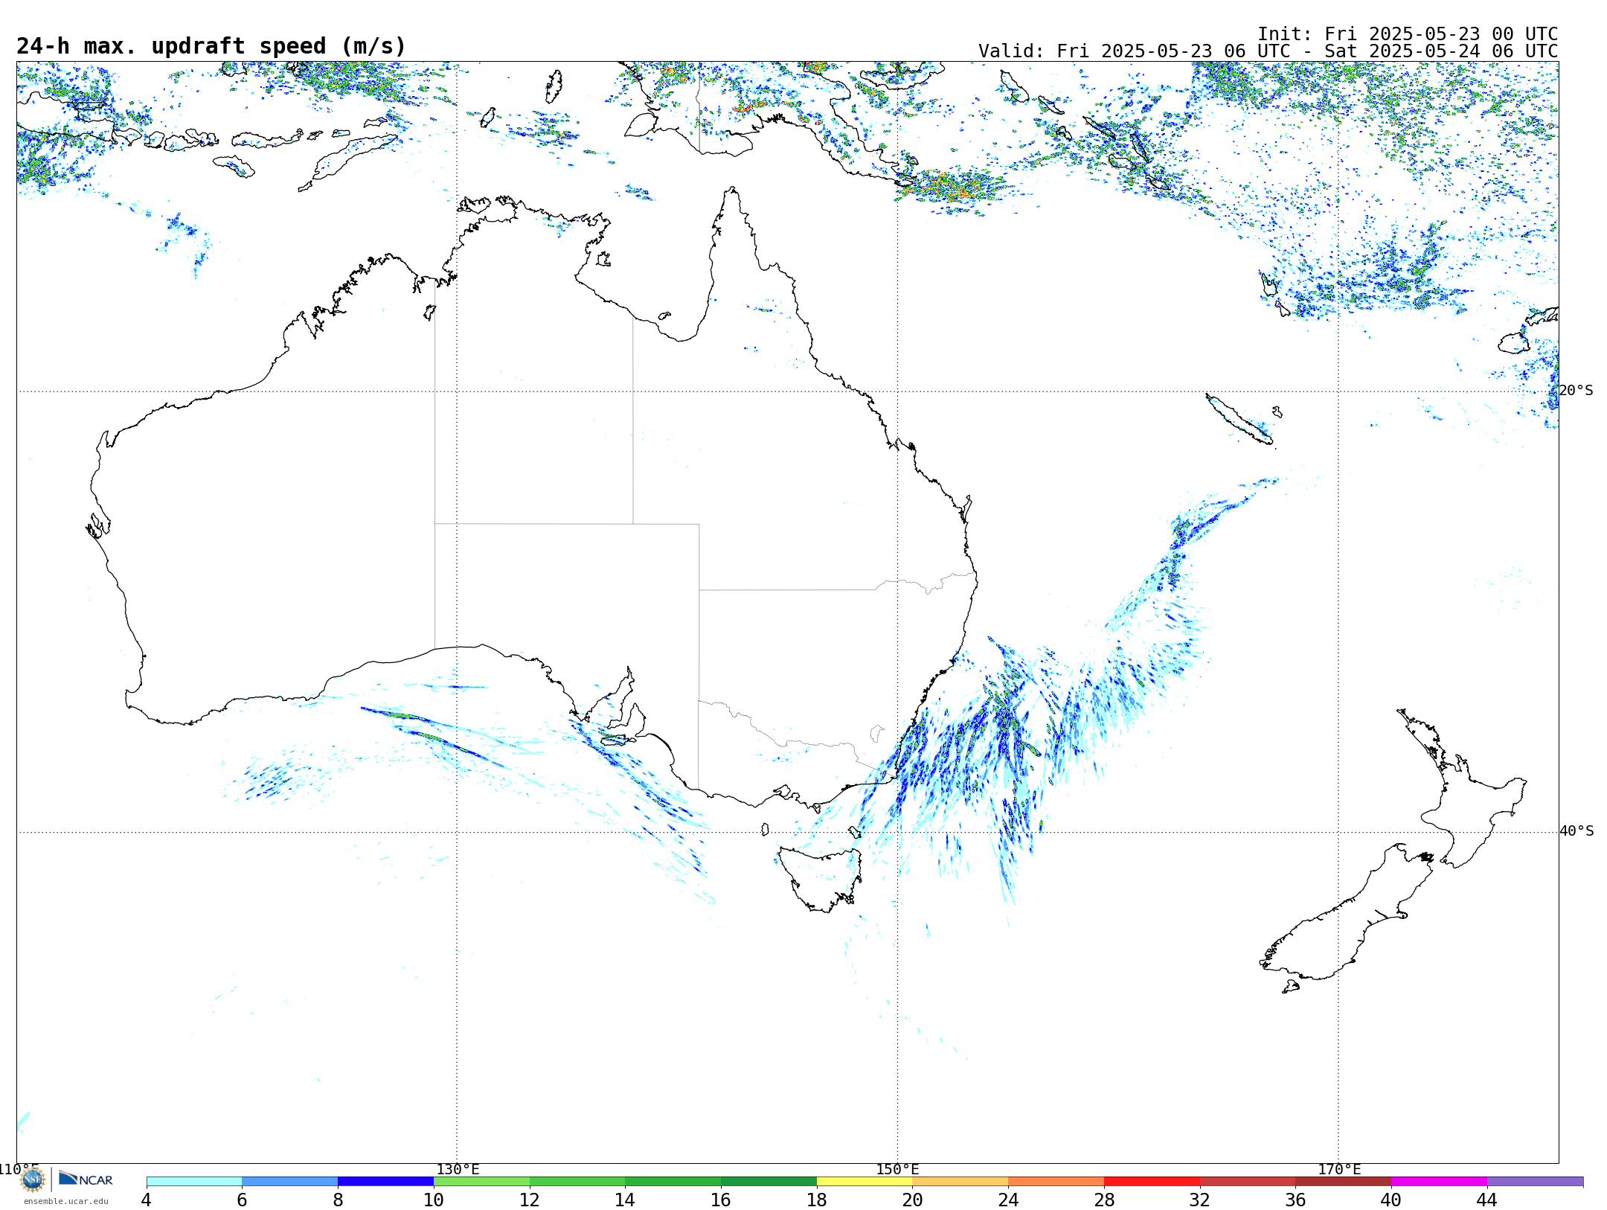Click the '20°S' latitude label
This screenshot has width=1607, height=1210.
click(x=1576, y=391)
